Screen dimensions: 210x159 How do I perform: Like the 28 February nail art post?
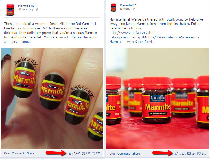point(6,153)
